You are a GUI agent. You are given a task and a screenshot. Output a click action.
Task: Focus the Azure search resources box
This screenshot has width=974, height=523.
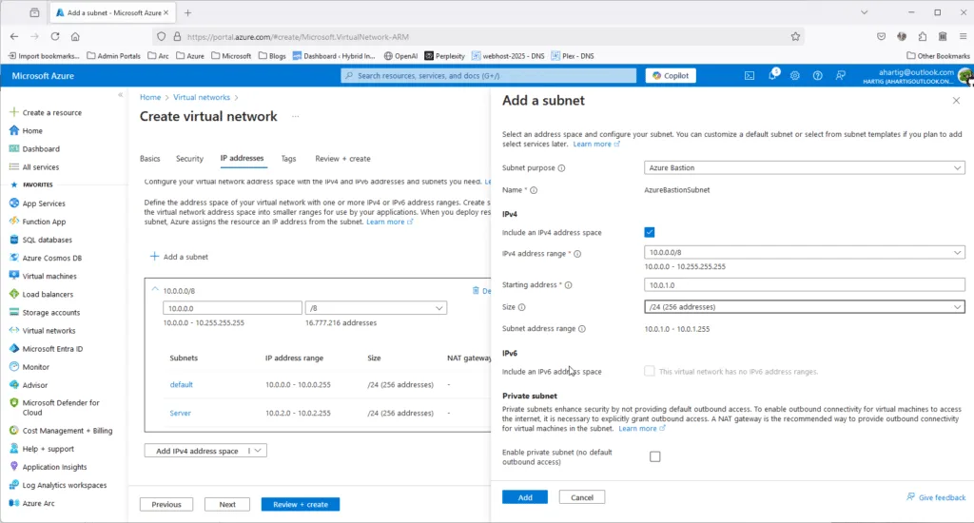pyautogui.click(x=488, y=76)
